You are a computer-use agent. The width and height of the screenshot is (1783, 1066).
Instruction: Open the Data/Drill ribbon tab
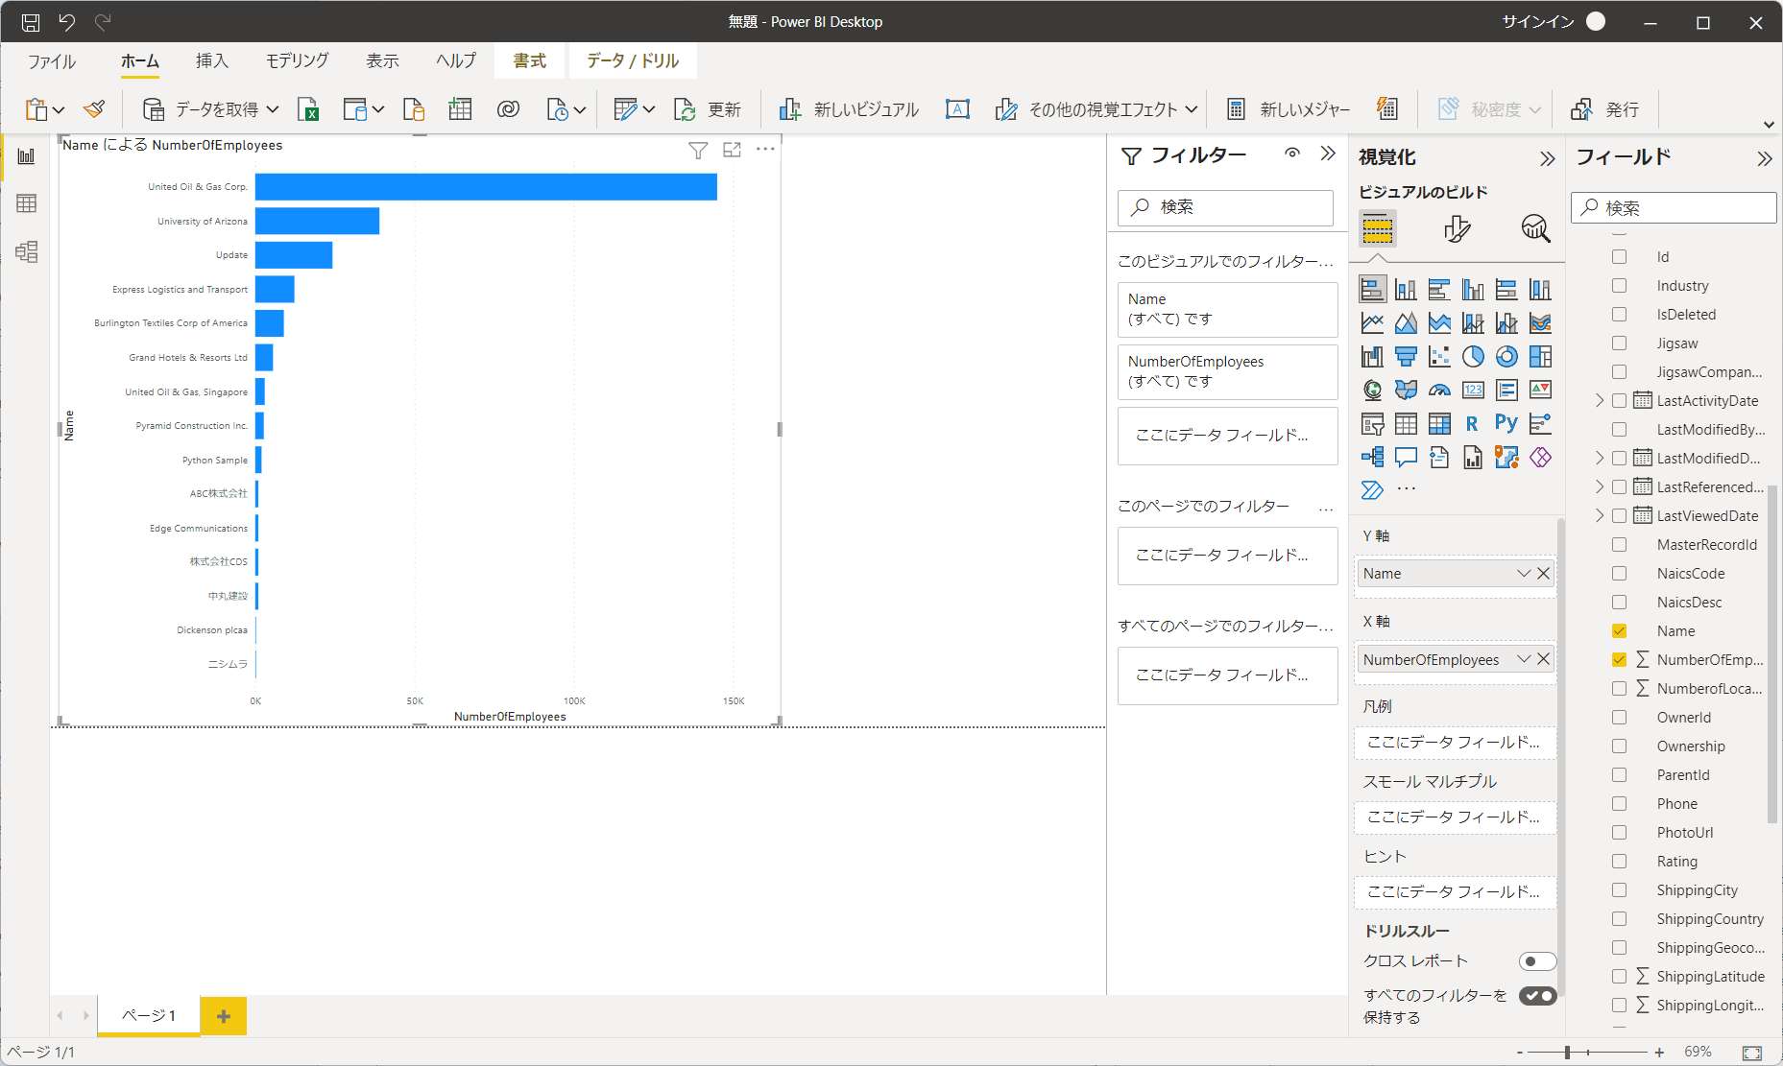coord(633,61)
